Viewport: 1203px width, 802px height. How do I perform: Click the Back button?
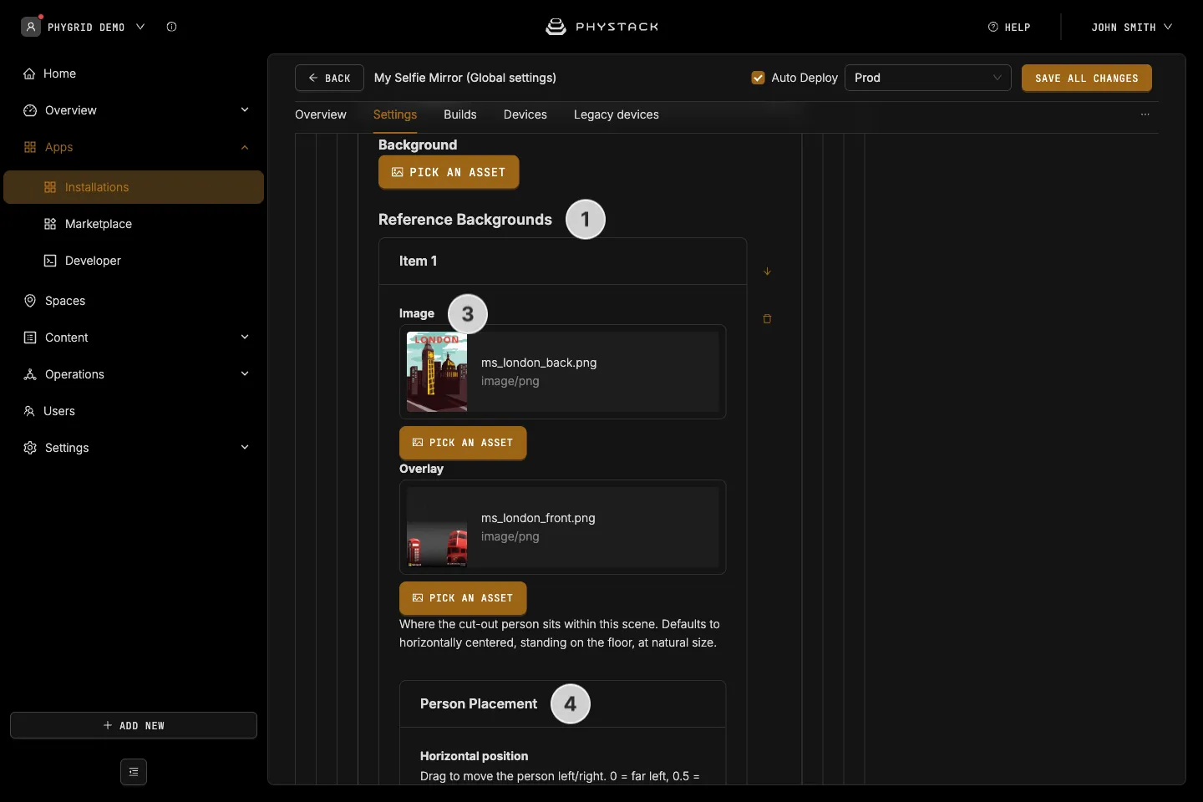pos(329,78)
